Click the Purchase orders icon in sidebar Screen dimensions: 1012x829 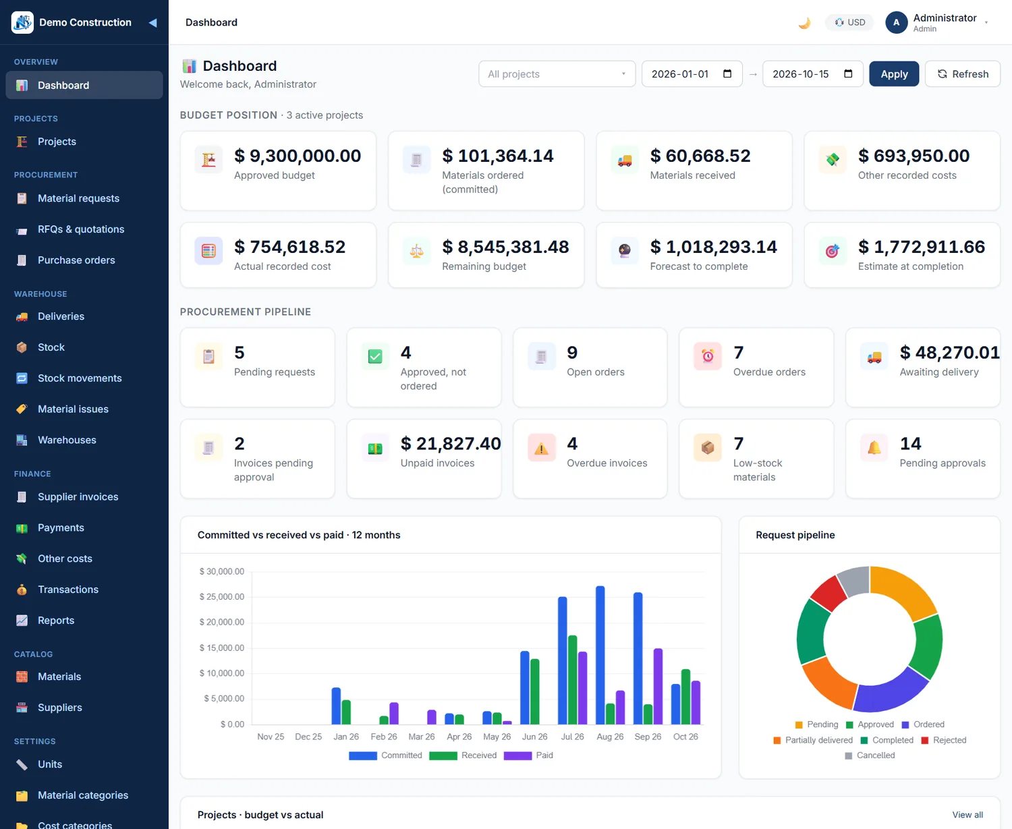(22, 260)
